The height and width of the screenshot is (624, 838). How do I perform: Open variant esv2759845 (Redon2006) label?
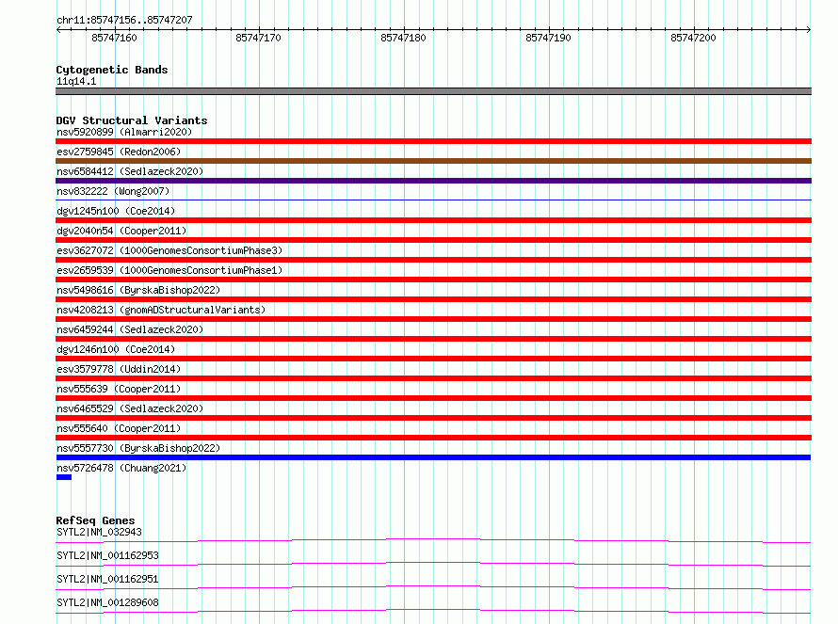click(x=119, y=152)
